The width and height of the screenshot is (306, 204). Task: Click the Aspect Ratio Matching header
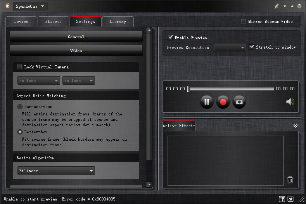76,96
